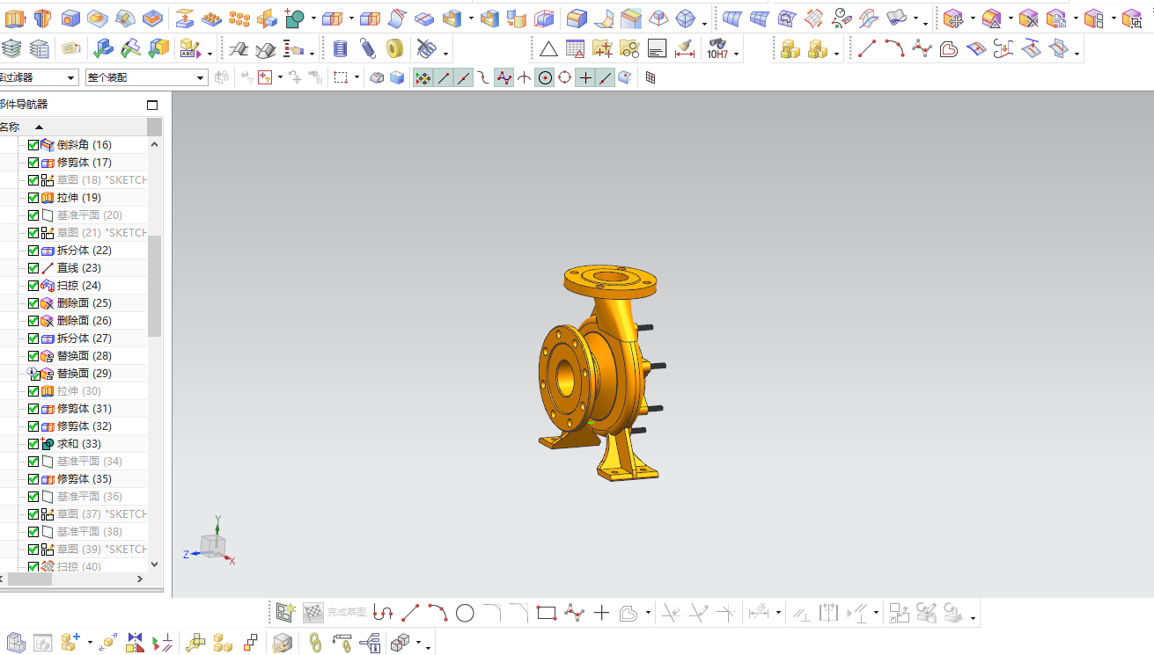Click the text ABC annotation icon

click(188, 49)
